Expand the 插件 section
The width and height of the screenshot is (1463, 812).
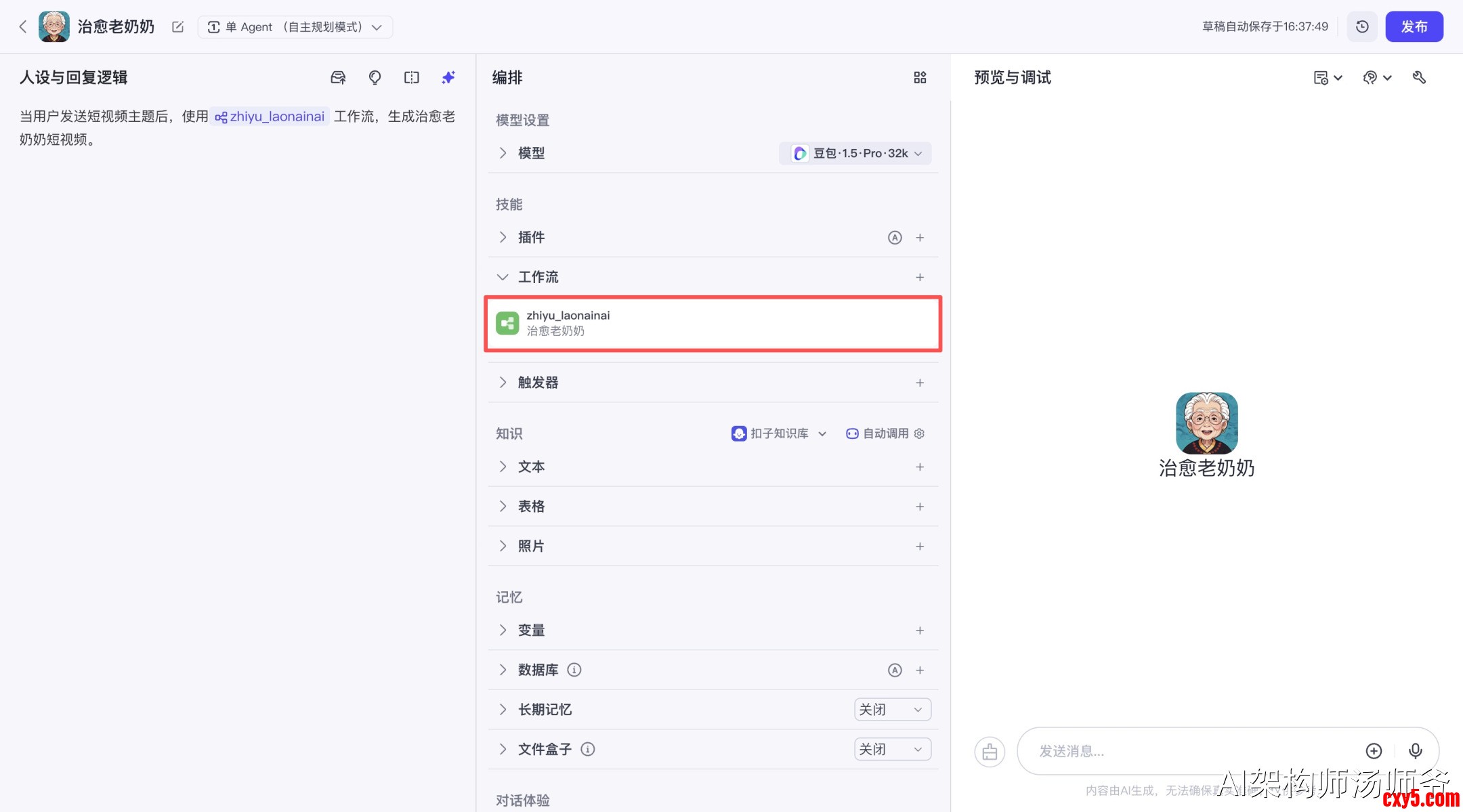[x=503, y=237]
